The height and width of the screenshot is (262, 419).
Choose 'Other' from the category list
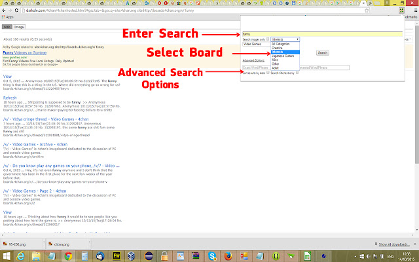[285, 64]
